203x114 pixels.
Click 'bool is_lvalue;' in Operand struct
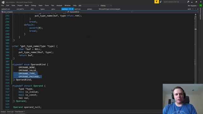click(x=29, y=92)
